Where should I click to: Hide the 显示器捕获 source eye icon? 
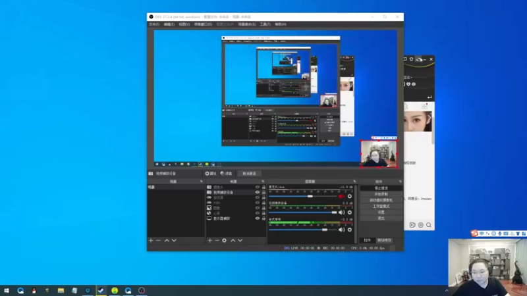[258, 218]
